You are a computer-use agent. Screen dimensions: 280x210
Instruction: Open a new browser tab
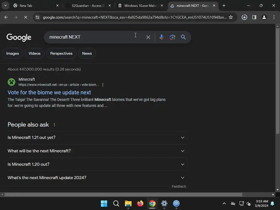224,6
